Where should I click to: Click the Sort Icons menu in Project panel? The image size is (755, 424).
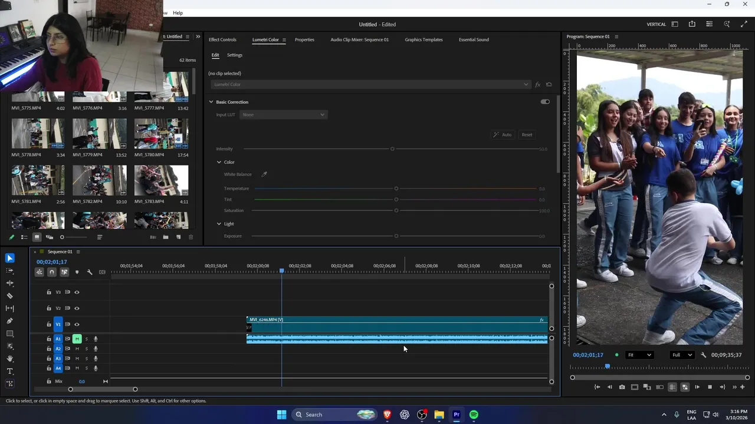point(99,237)
